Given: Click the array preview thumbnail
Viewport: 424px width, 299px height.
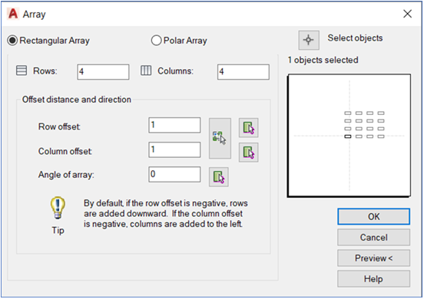Looking at the screenshot, I should pos(349,136).
